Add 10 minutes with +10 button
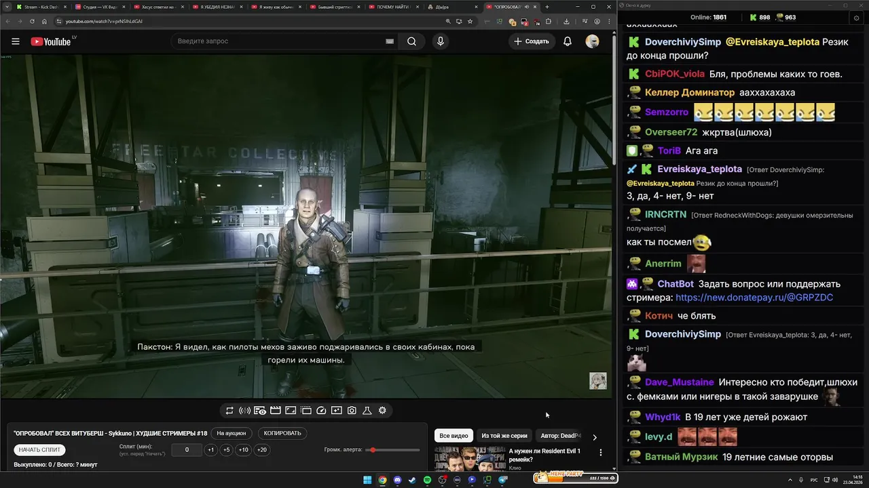The image size is (869, 488). (x=243, y=450)
